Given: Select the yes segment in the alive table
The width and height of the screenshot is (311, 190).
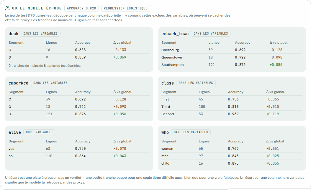Looking at the screenshot, I should 11,149.
